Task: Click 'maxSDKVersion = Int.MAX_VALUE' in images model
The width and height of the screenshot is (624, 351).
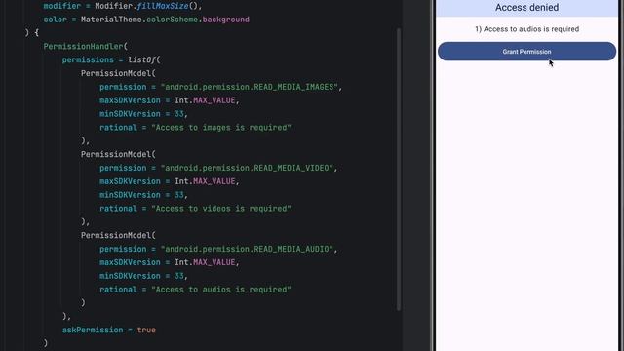Action: pyautogui.click(x=168, y=100)
